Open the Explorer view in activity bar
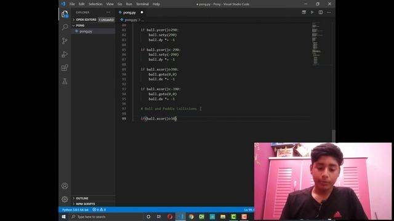The image size is (394, 221). 65,14
